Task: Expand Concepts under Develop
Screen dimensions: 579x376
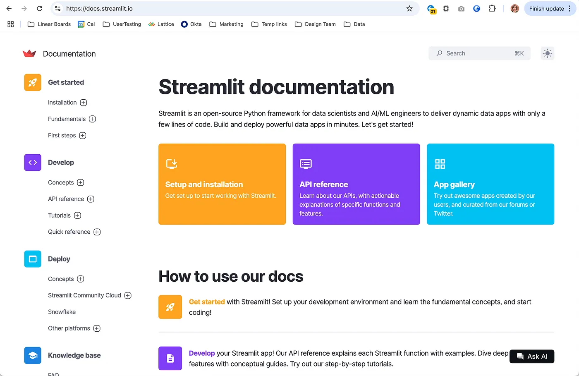Action: coord(81,182)
